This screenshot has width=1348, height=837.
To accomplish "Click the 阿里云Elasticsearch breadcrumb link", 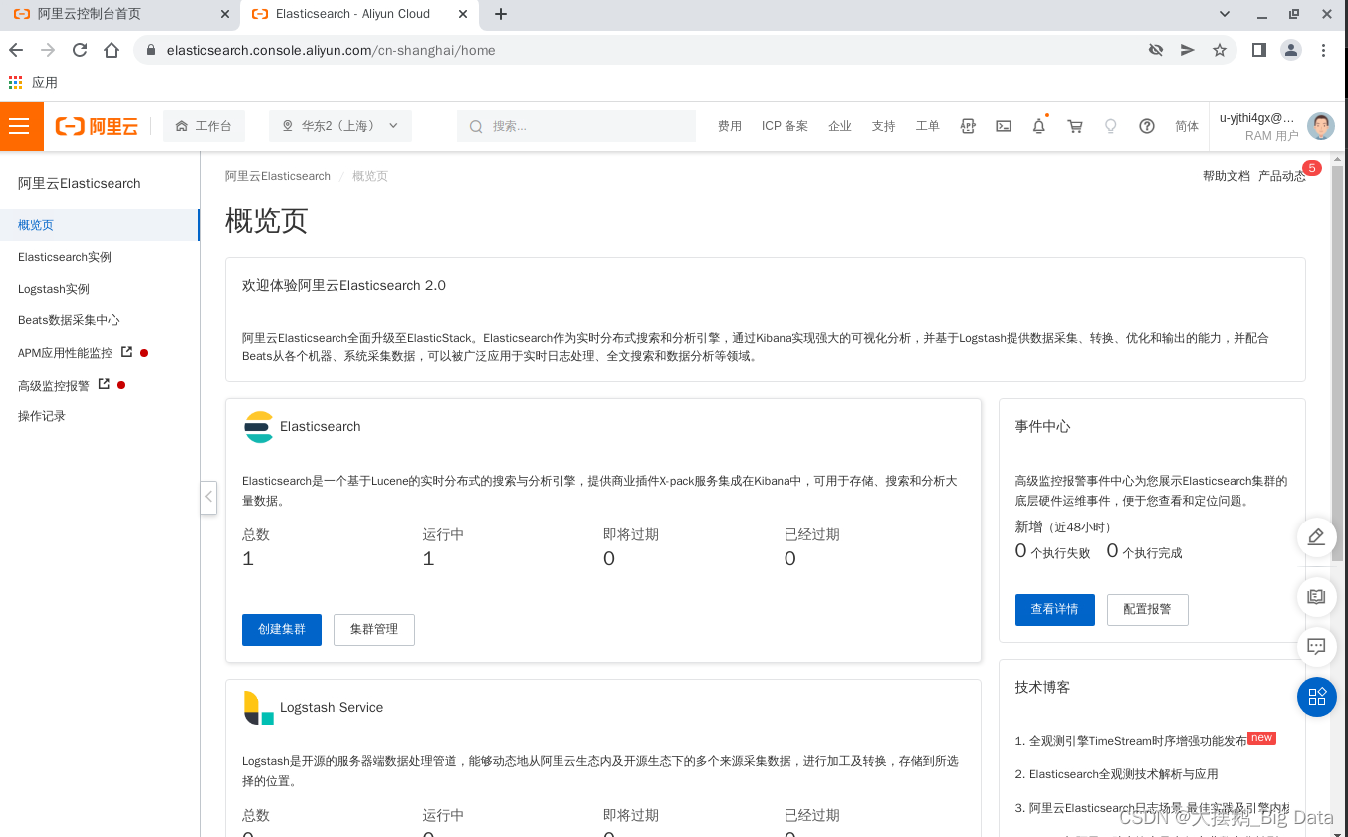I will (x=278, y=176).
